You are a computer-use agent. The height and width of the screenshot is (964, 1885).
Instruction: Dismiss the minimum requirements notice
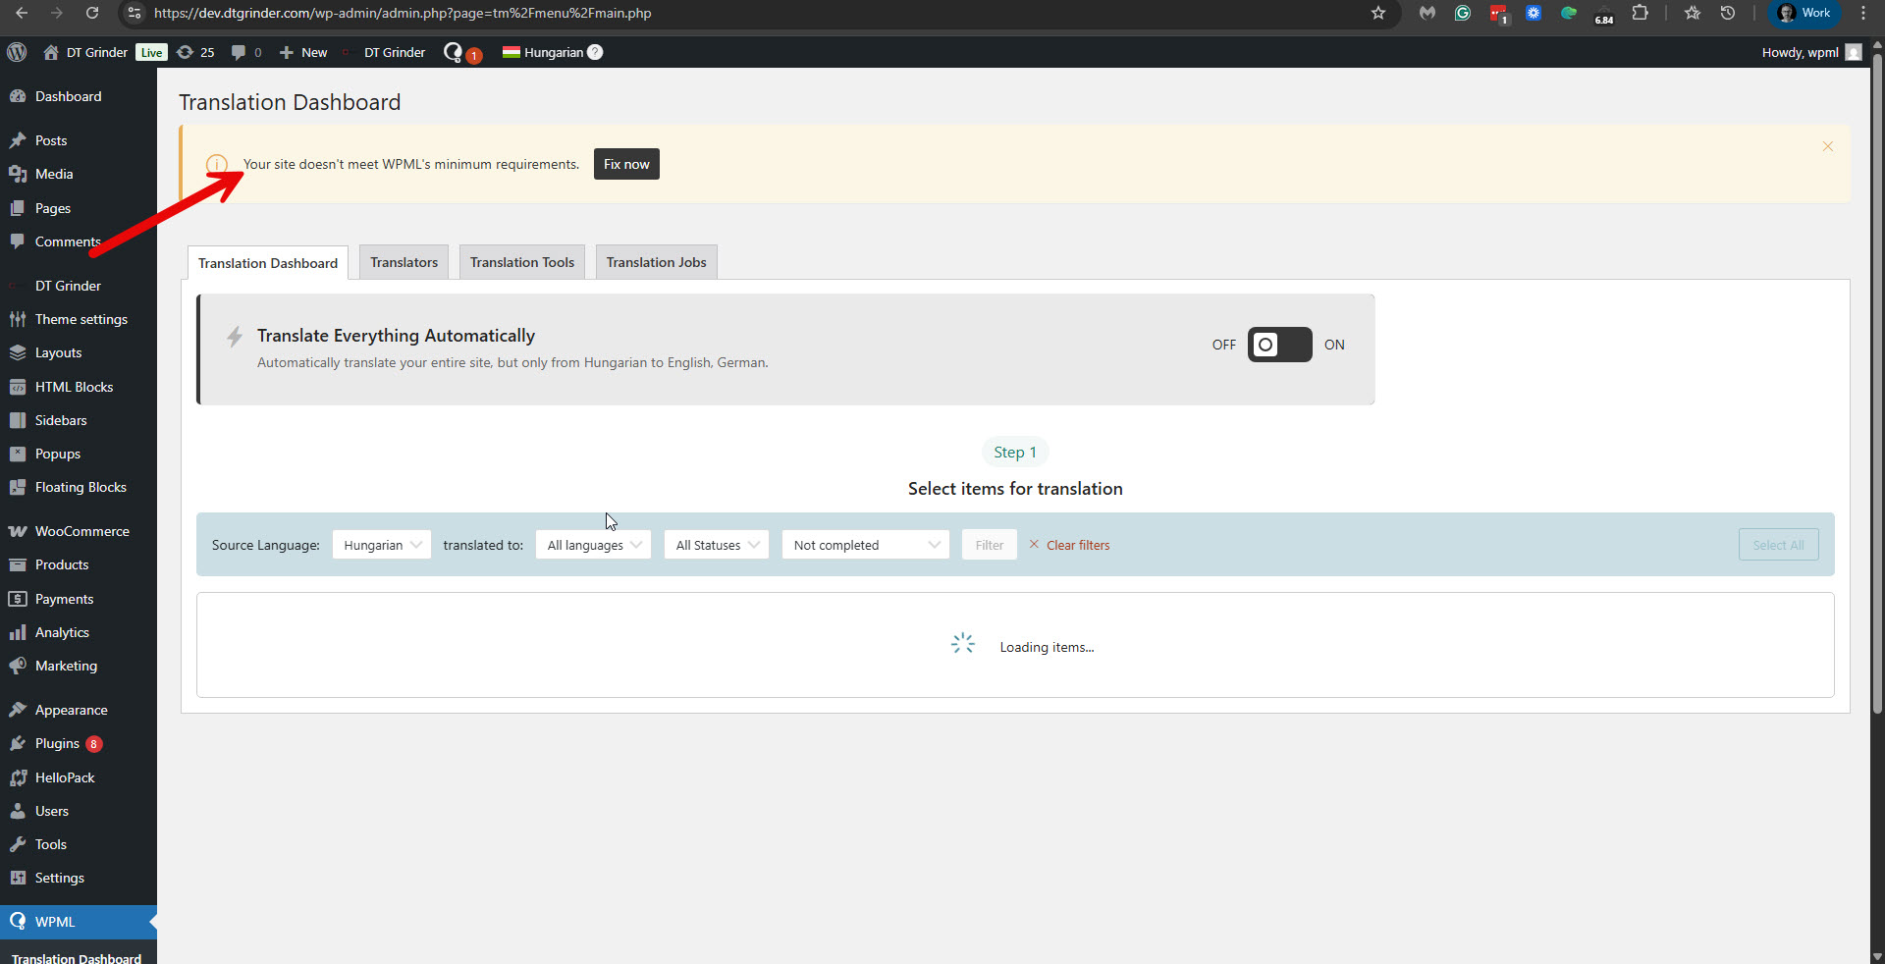pyautogui.click(x=1828, y=146)
